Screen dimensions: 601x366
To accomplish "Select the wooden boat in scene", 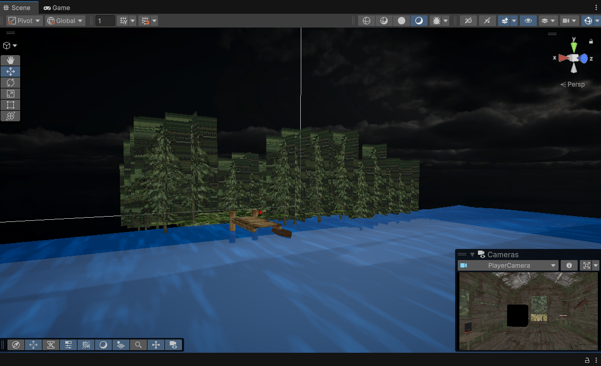I will [x=282, y=231].
